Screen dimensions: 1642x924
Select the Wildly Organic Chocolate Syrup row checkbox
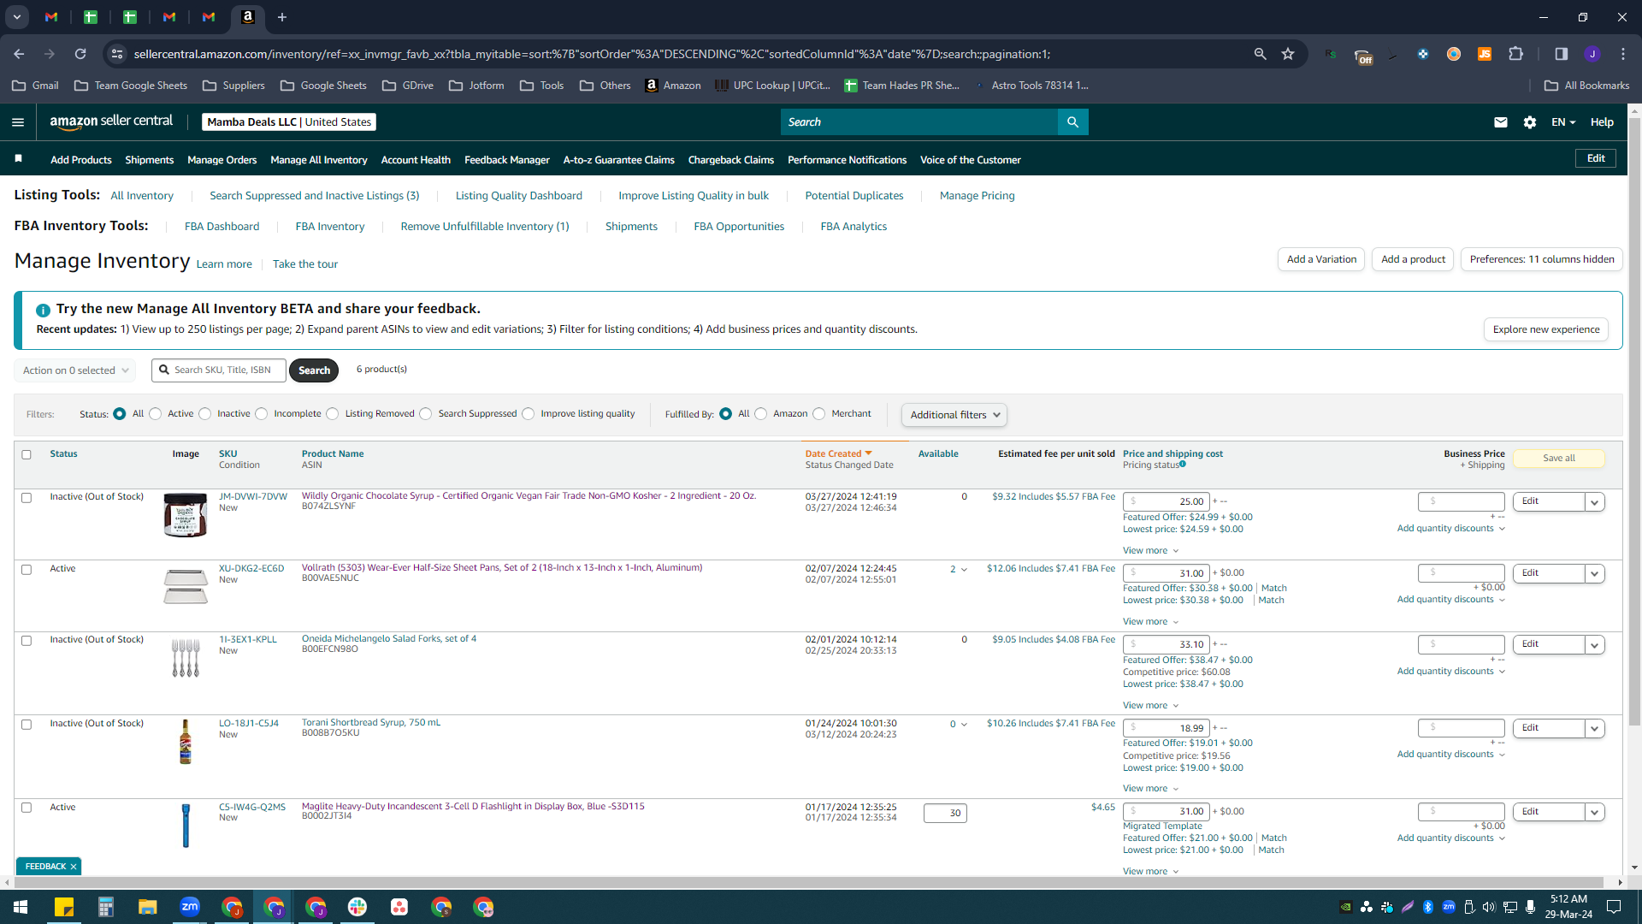[27, 497]
